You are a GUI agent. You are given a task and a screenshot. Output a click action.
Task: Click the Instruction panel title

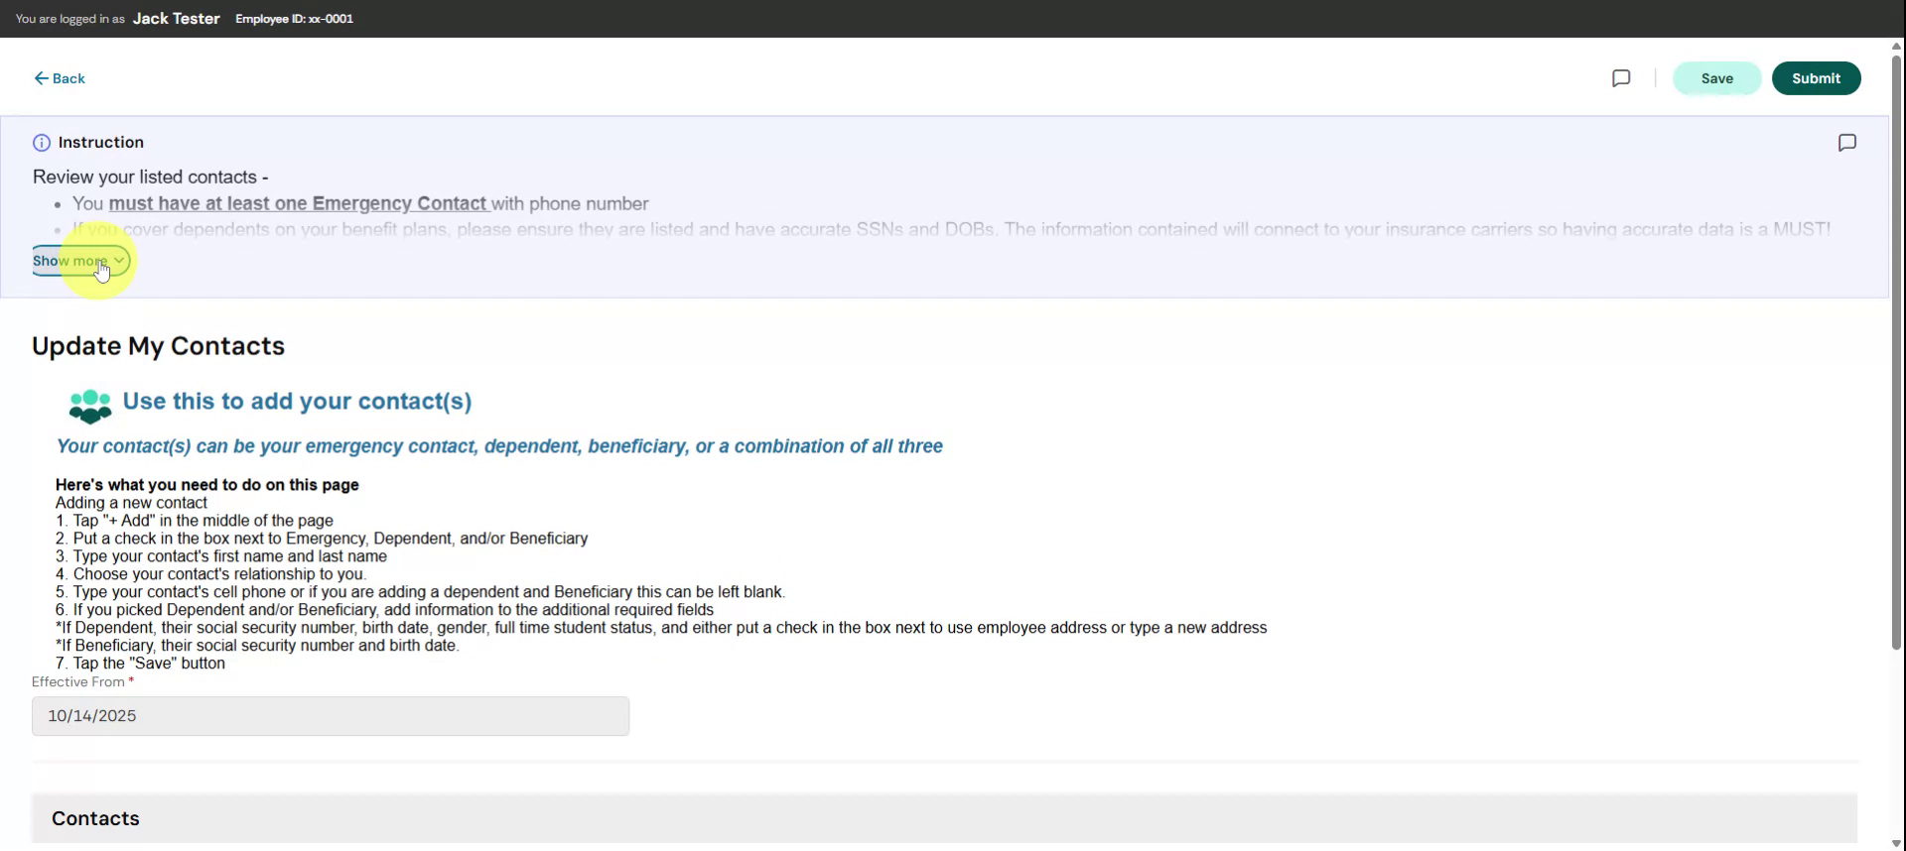click(x=101, y=143)
